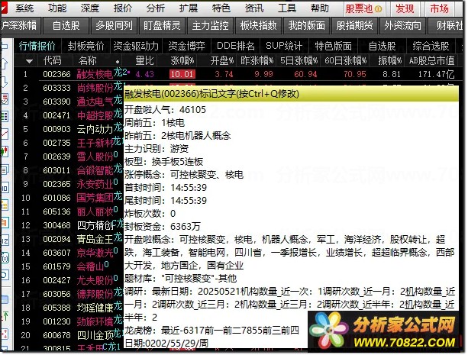Screen dimensions: 468x355
Task: Click the 外资流向 toolbar button
Action: click(402, 26)
